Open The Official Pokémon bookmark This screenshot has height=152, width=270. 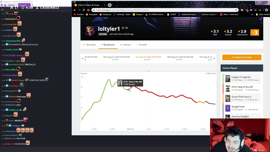[x=155, y=14]
